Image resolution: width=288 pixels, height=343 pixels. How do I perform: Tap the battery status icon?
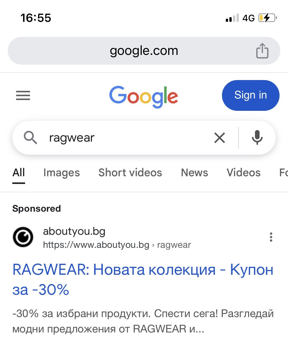(268, 18)
